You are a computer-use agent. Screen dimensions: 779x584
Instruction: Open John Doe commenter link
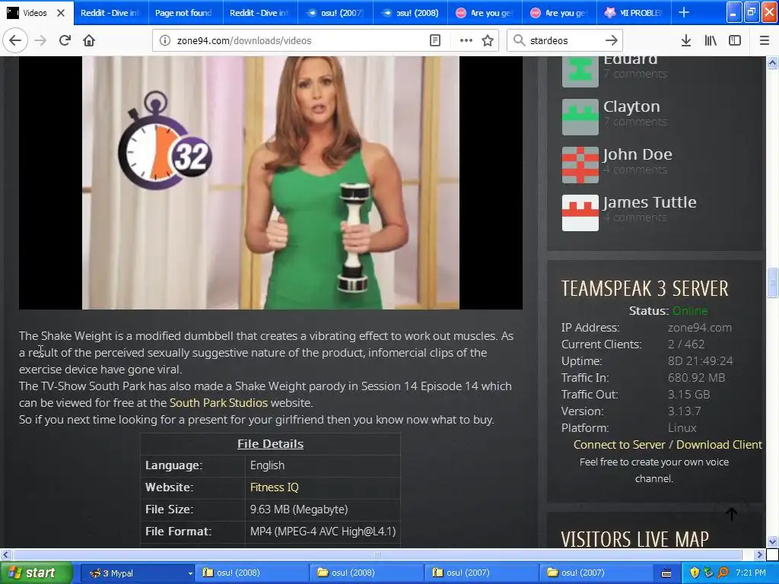click(x=638, y=154)
